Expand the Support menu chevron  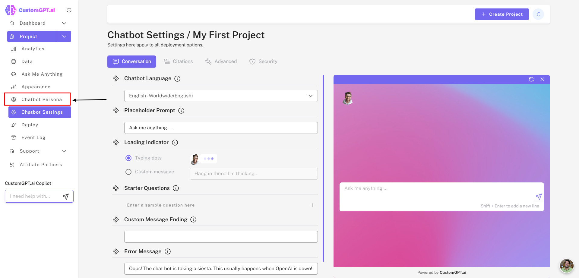click(64, 151)
